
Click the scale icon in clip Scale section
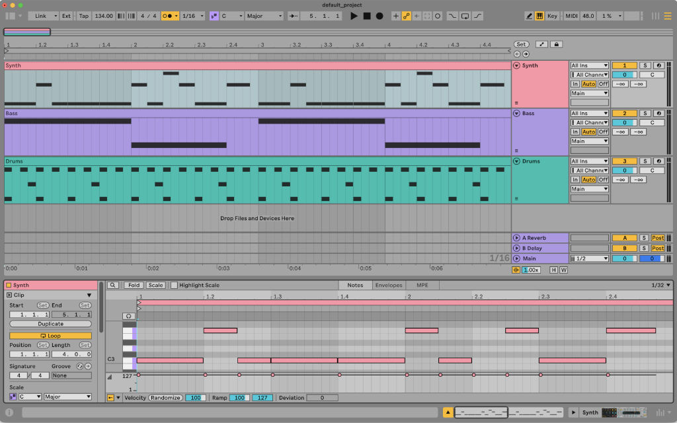point(13,397)
